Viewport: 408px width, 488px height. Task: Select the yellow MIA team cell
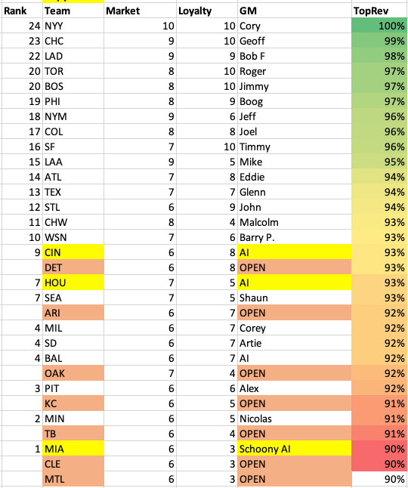coord(73,449)
